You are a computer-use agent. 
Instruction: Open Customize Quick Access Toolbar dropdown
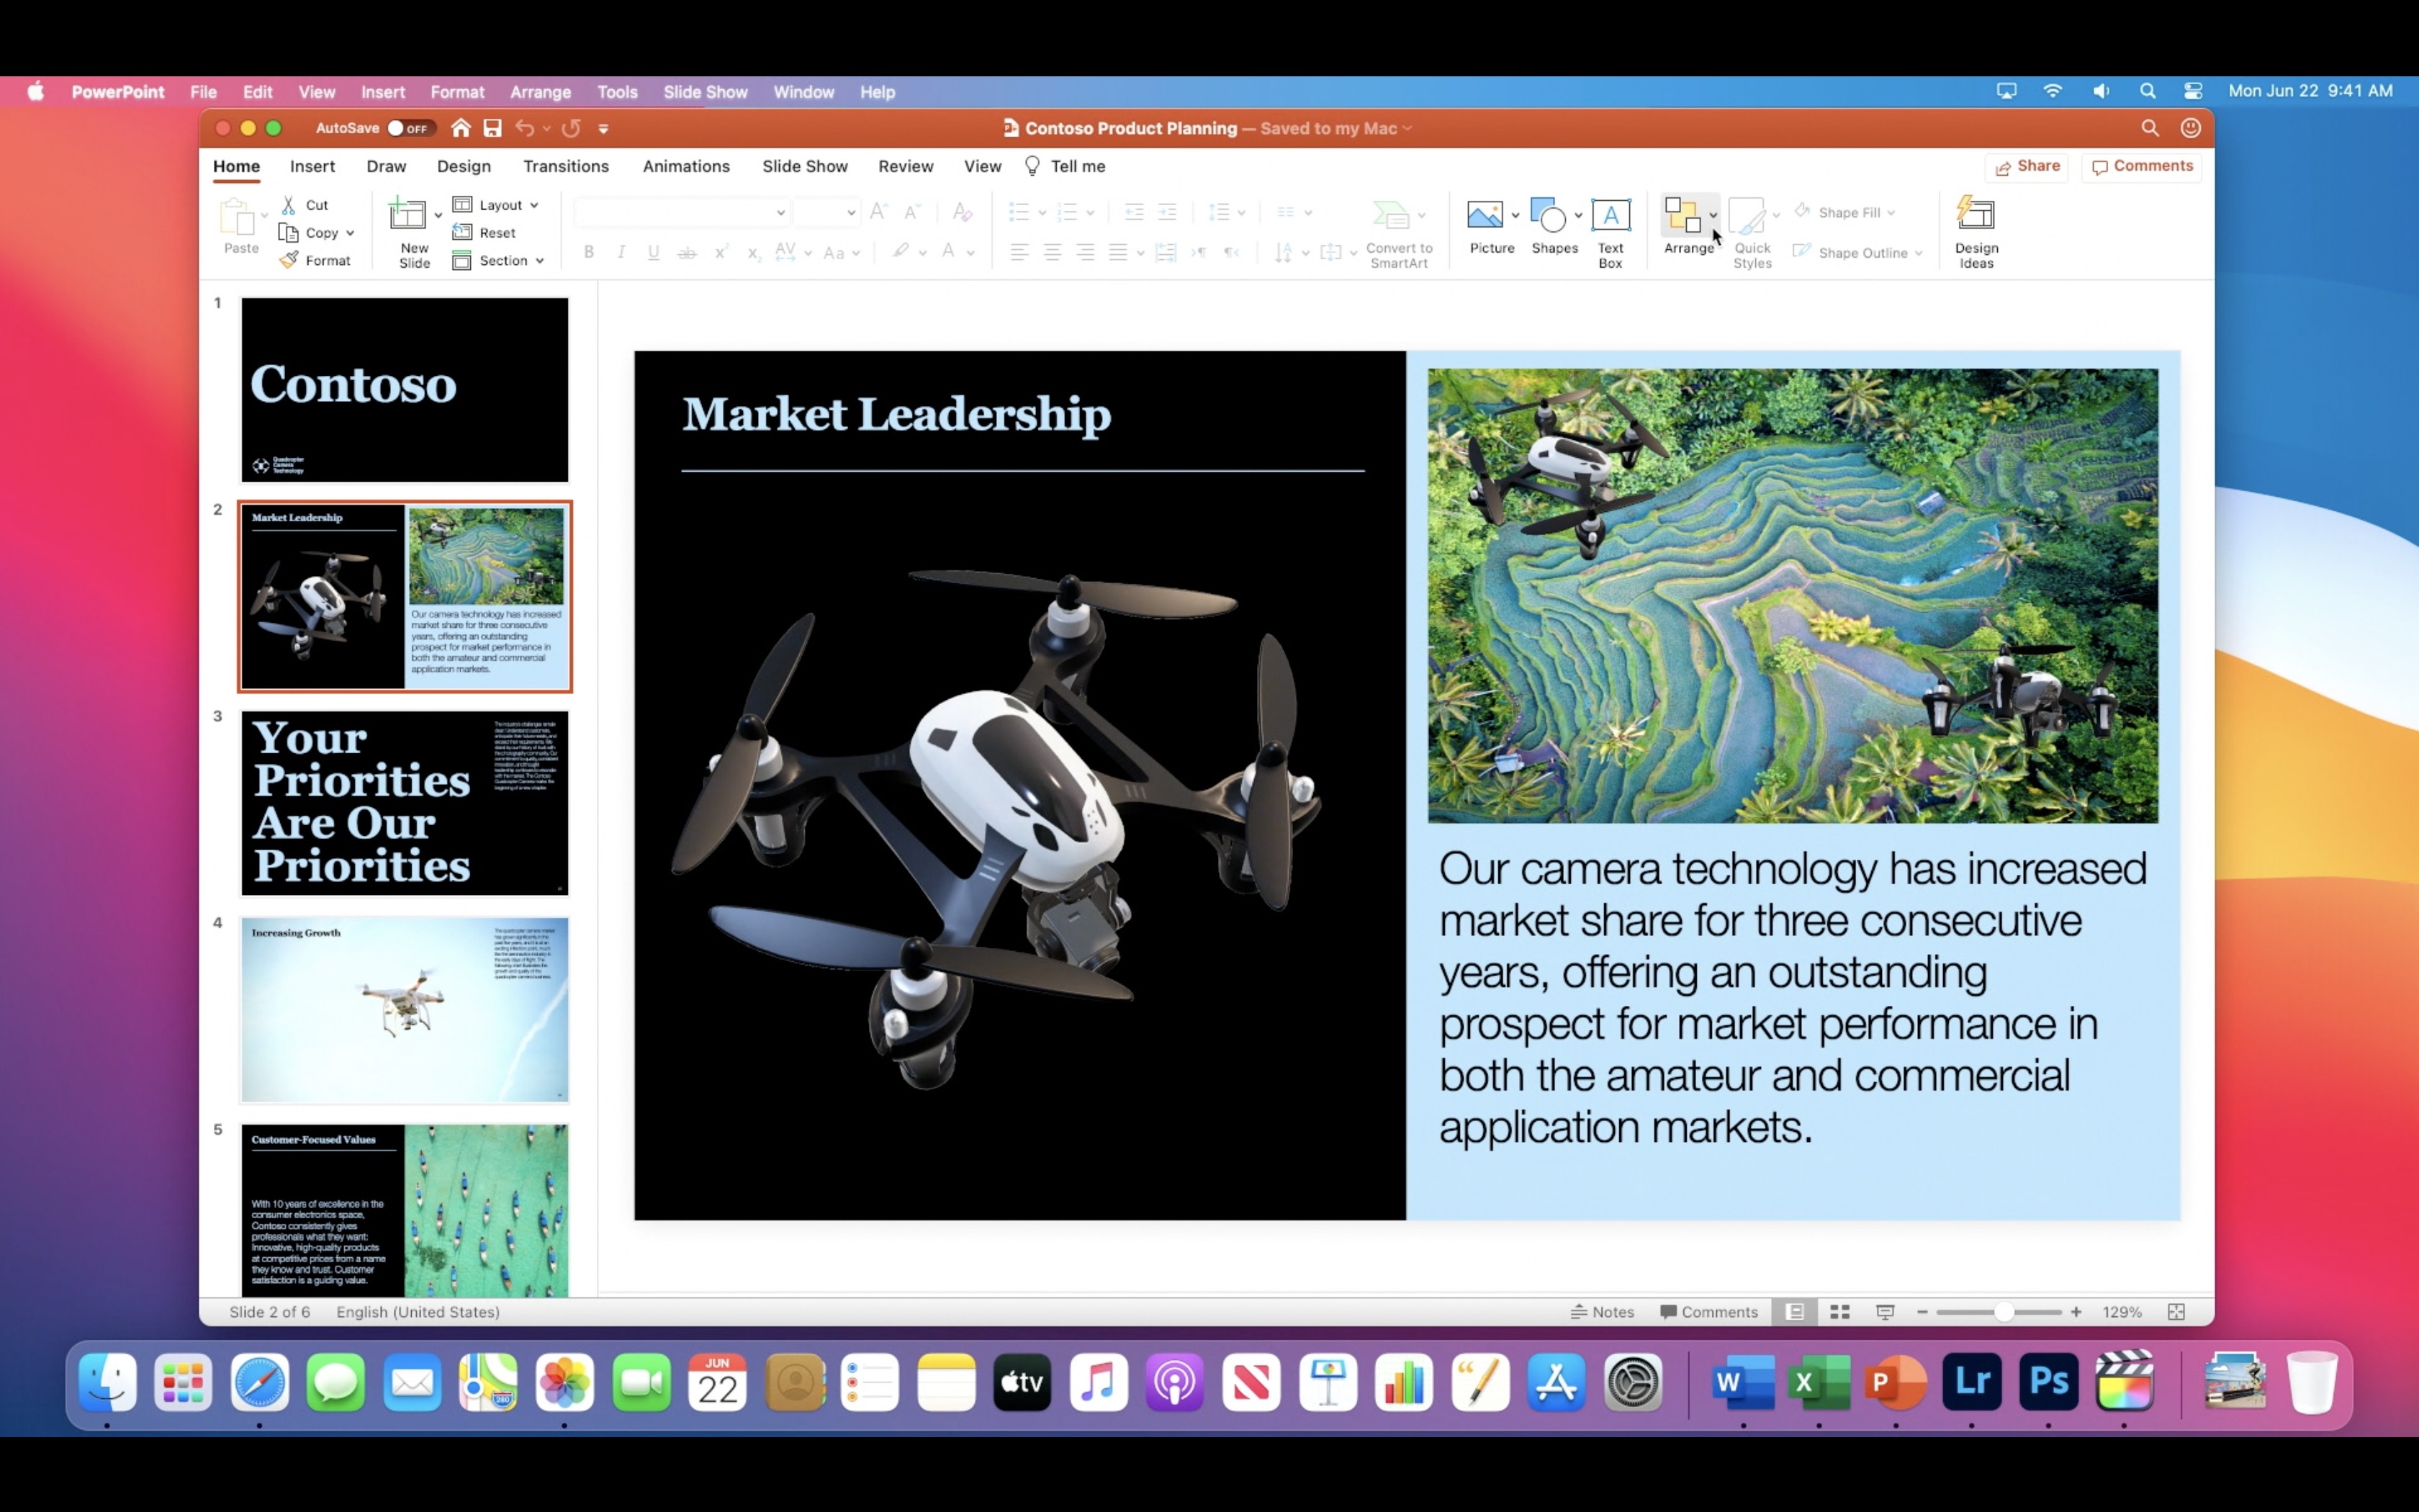(603, 128)
